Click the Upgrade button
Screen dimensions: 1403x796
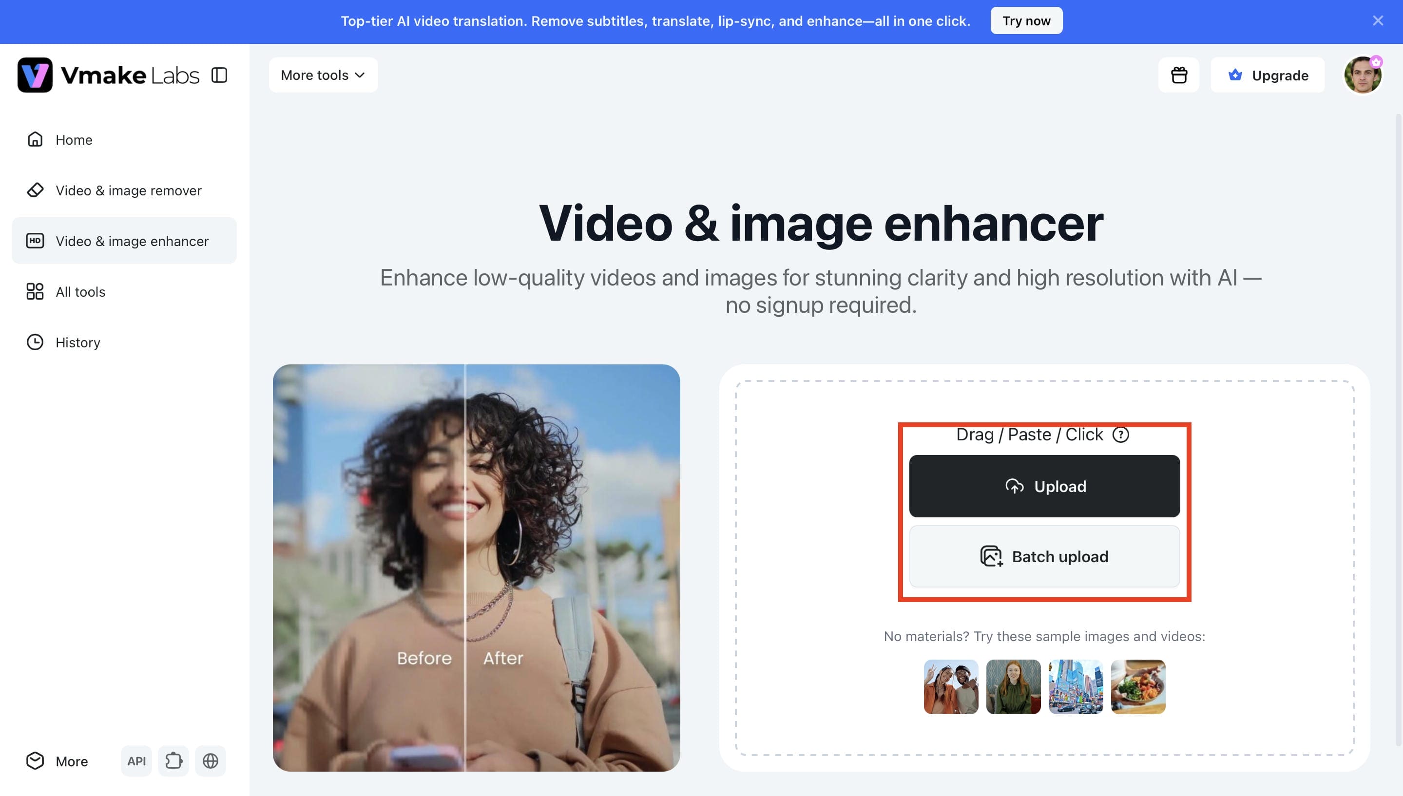(x=1268, y=75)
